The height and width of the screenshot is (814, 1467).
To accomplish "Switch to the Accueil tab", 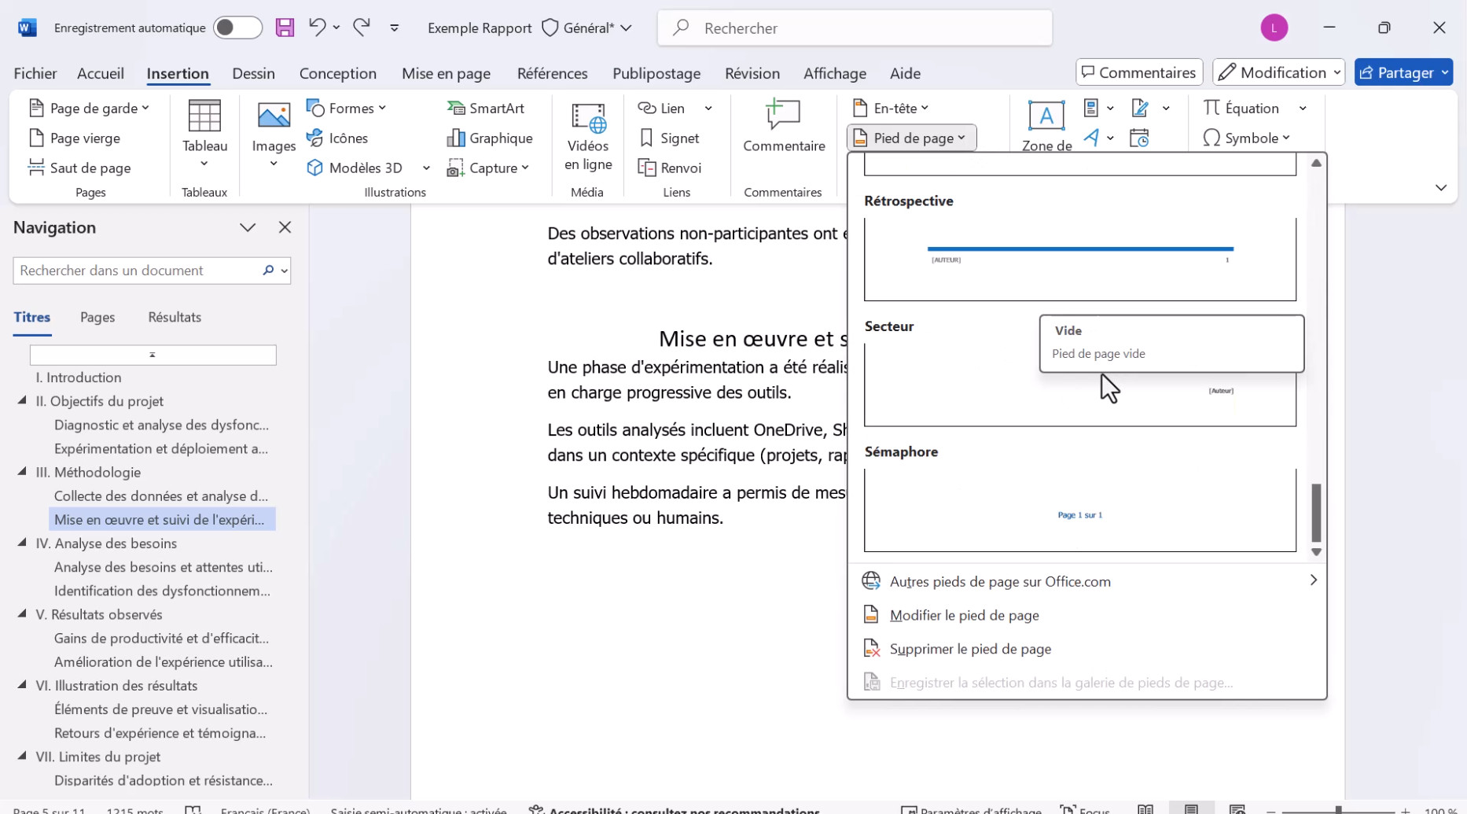I will (x=101, y=73).
